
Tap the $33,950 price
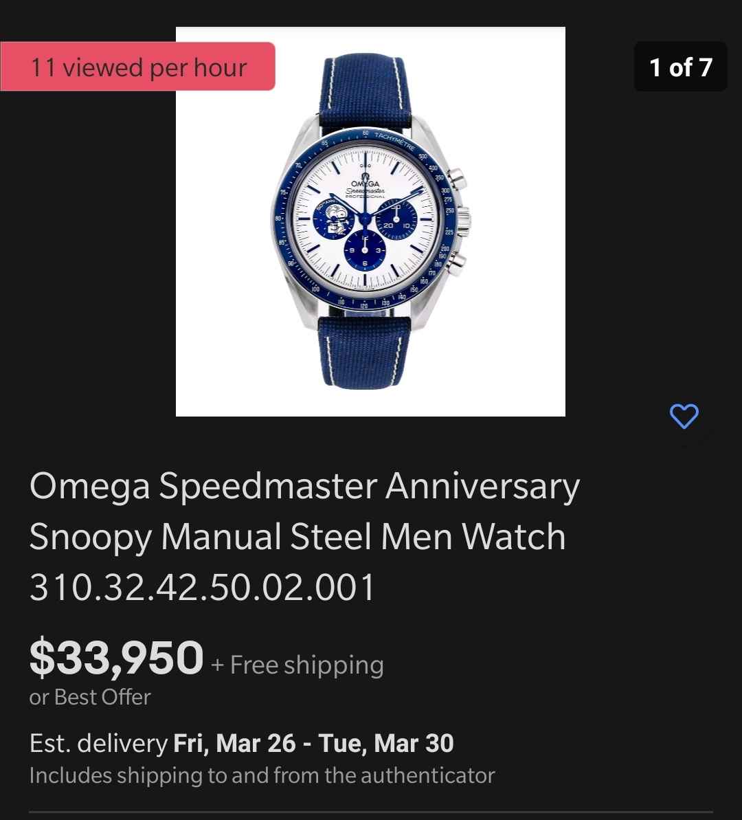[116, 658]
